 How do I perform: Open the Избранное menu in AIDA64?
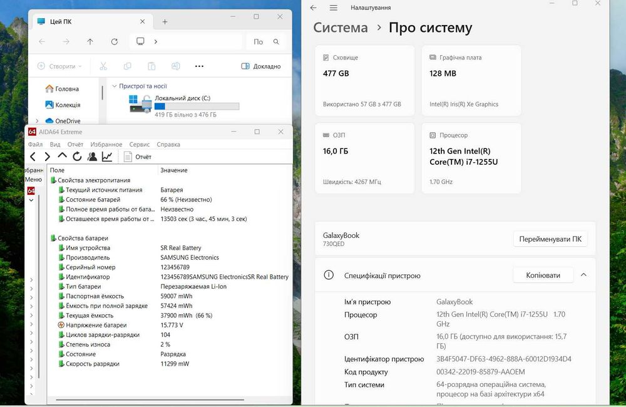[106, 144]
